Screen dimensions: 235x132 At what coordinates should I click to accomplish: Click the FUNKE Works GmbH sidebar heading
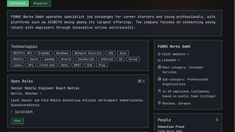pos(174,47)
